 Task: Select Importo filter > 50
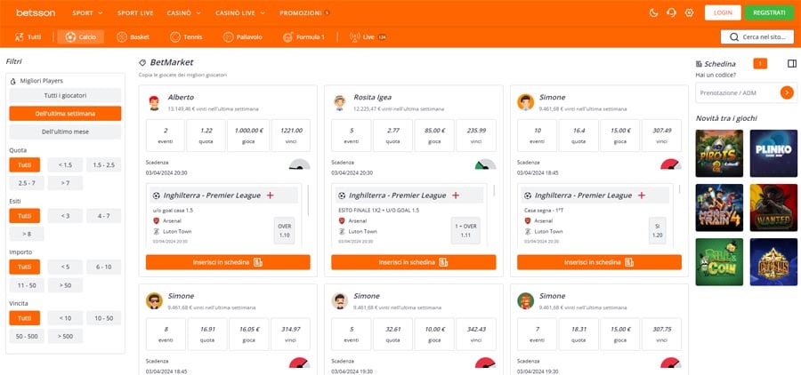click(x=65, y=285)
